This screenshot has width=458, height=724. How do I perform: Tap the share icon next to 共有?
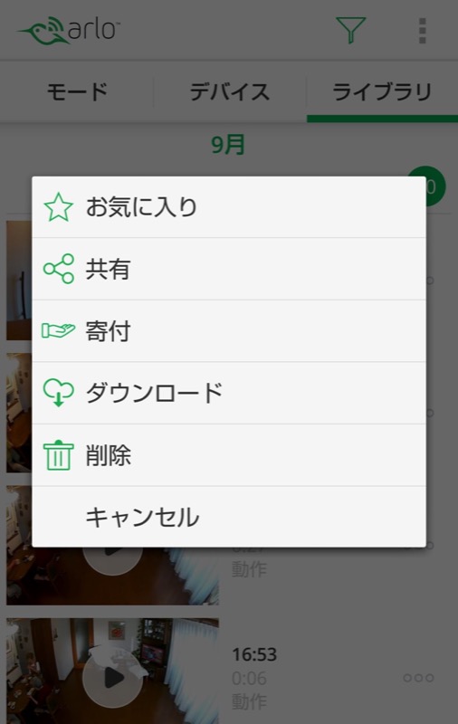point(58,269)
